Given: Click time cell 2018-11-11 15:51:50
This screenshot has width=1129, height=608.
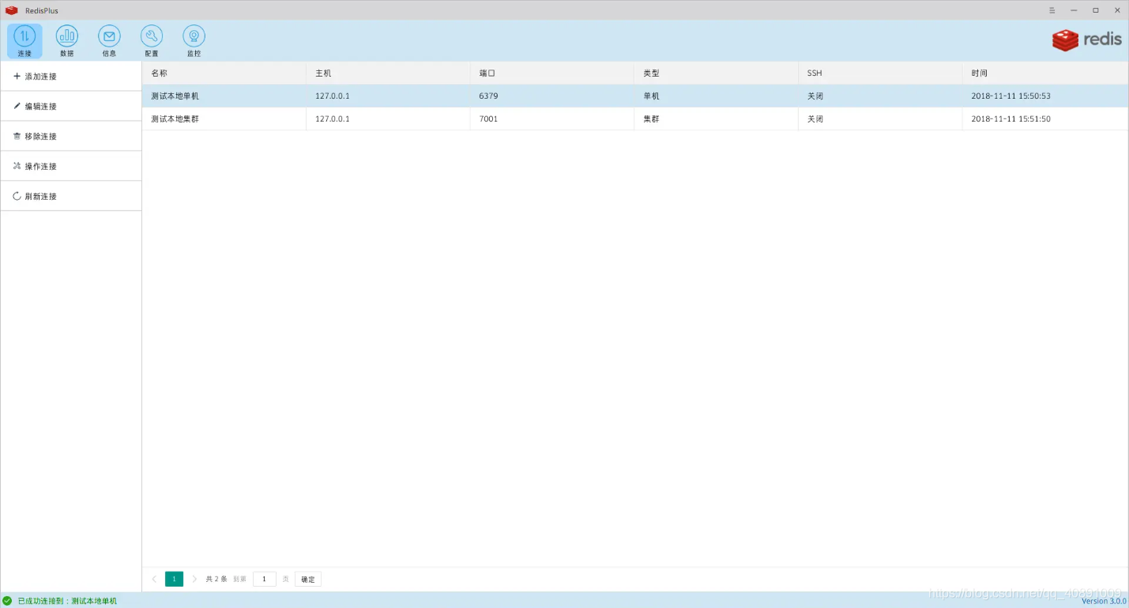Looking at the screenshot, I should tap(1010, 118).
